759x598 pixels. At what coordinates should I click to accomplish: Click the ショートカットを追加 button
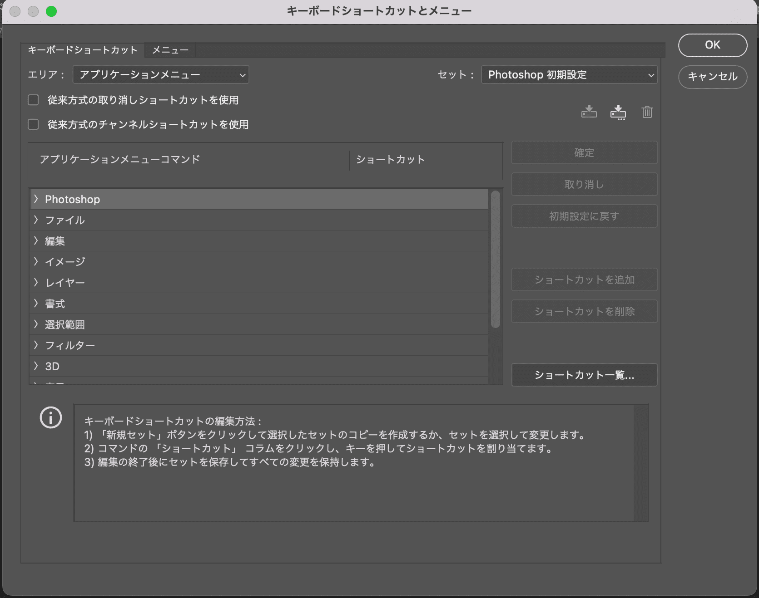[584, 280]
